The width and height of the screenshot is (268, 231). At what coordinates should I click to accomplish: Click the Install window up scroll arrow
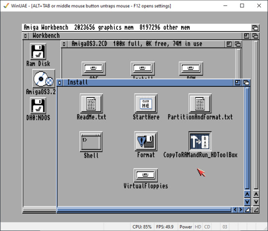247,194
